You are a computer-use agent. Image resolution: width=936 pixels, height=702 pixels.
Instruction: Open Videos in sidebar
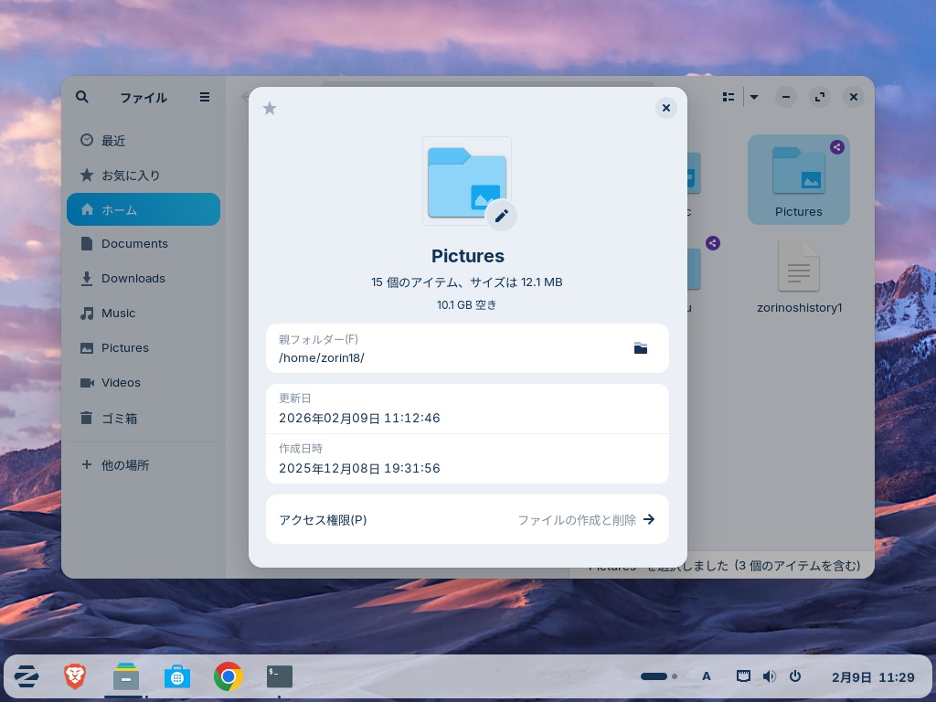(121, 383)
